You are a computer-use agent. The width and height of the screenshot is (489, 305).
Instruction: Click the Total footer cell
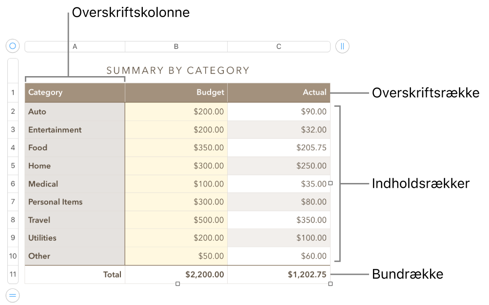coord(75,275)
